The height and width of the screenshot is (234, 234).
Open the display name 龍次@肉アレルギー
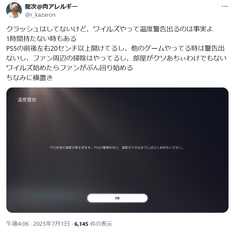pos(51,7)
